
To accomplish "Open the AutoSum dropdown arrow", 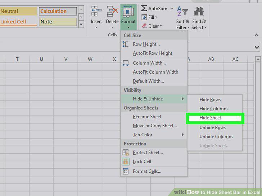I will tap(172, 8).
